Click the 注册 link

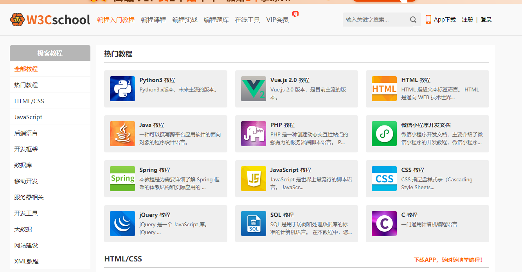468,20
